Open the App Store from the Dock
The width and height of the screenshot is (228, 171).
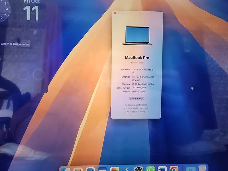127,169
